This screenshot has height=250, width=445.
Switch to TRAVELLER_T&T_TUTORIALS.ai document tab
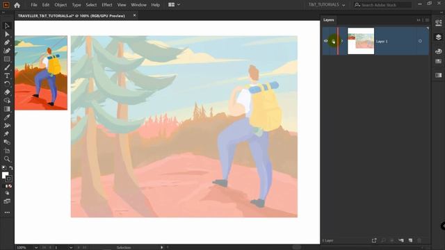(x=72, y=16)
